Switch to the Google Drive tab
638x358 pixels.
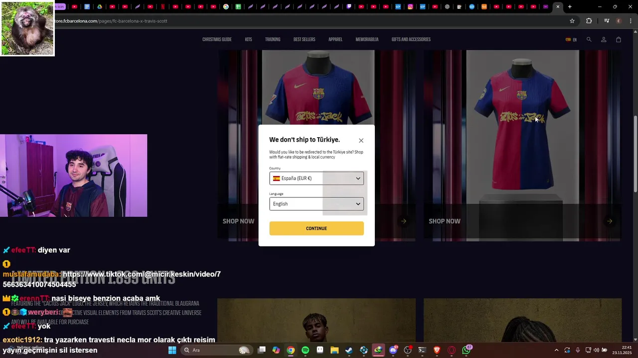(x=100, y=7)
